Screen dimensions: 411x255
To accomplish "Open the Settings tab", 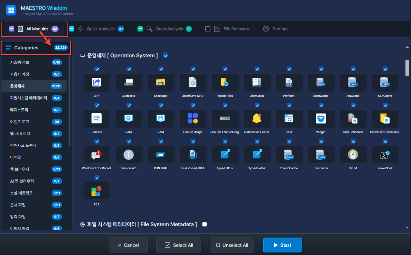I will 276,29.
